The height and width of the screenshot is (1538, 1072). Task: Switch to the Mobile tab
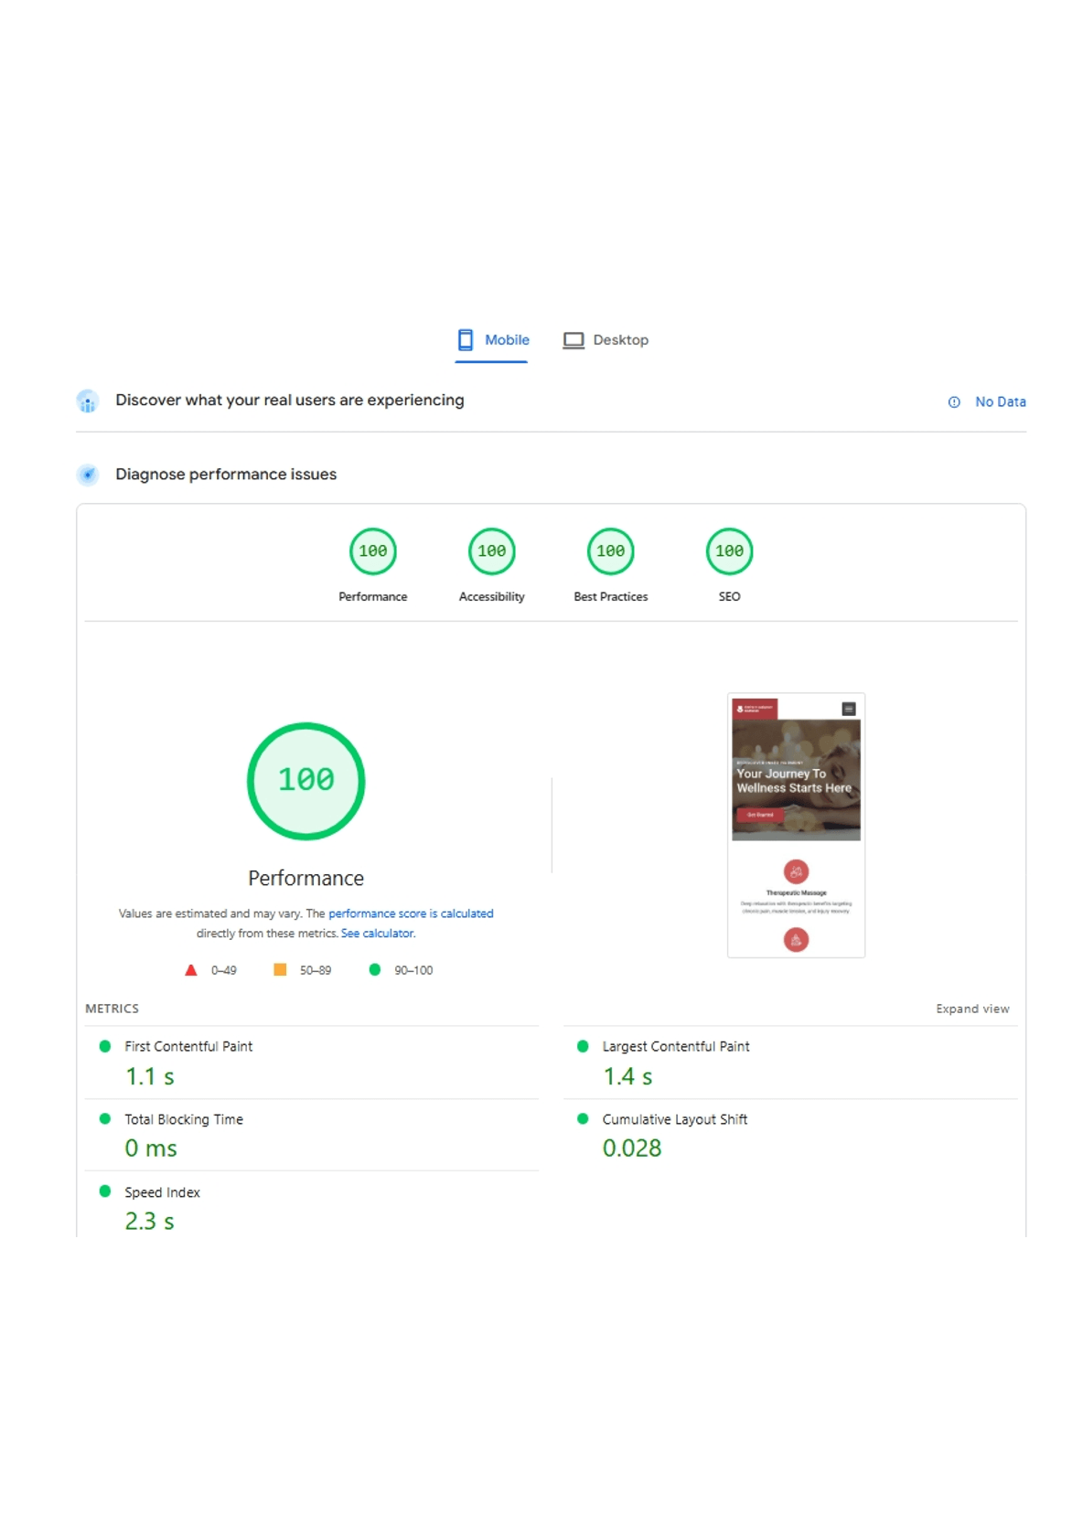click(493, 340)
